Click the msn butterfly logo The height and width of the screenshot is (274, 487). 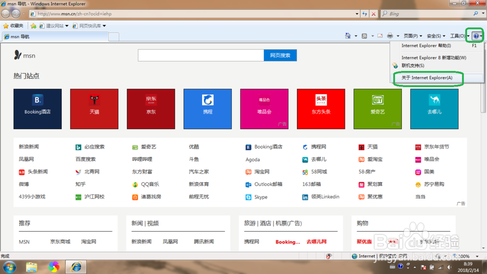(18, 56)
